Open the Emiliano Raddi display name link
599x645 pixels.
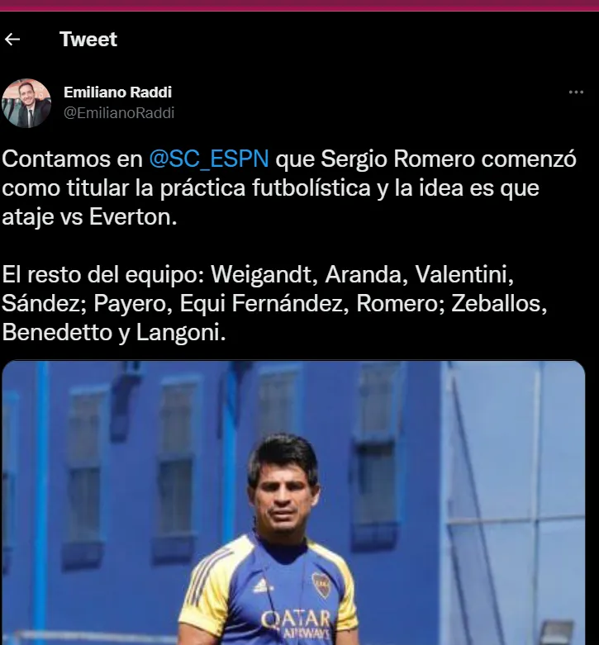[x=117, y=92]
